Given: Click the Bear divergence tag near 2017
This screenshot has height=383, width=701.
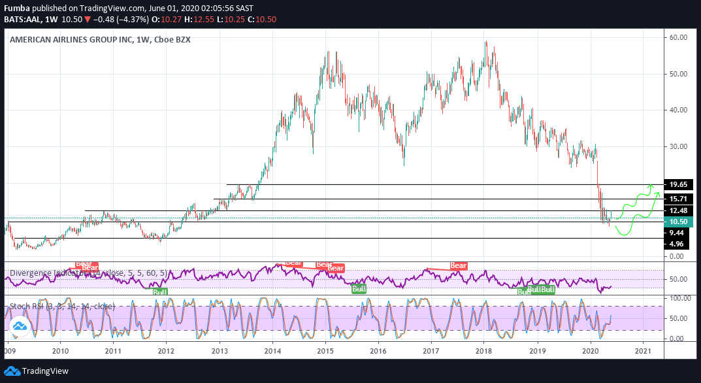Looking at the screenshot, I should [458, 266].
